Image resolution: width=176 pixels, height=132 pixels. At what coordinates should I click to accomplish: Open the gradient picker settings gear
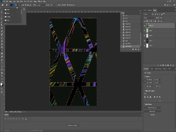pyautogui.click(x=24, y=9)
